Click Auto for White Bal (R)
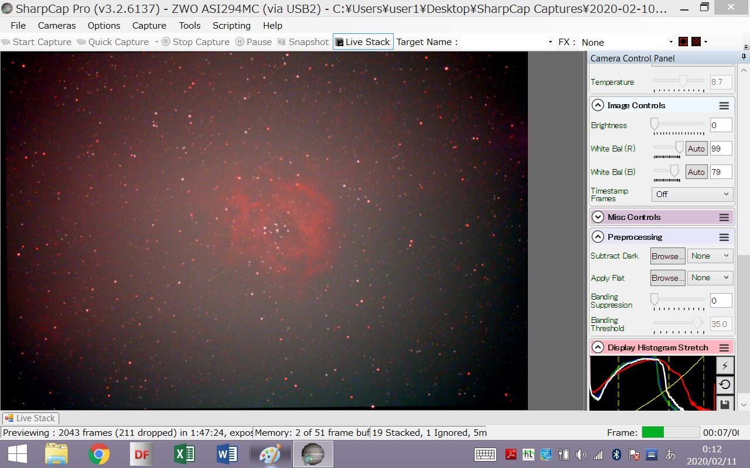The image size is (750, 468). point(696,149)
